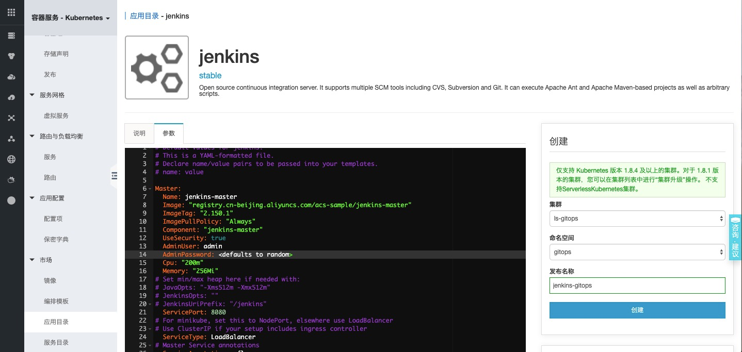Open 配置项 in the side menu
The width and height of the screenshot is (742, 352).
[53, 219]
